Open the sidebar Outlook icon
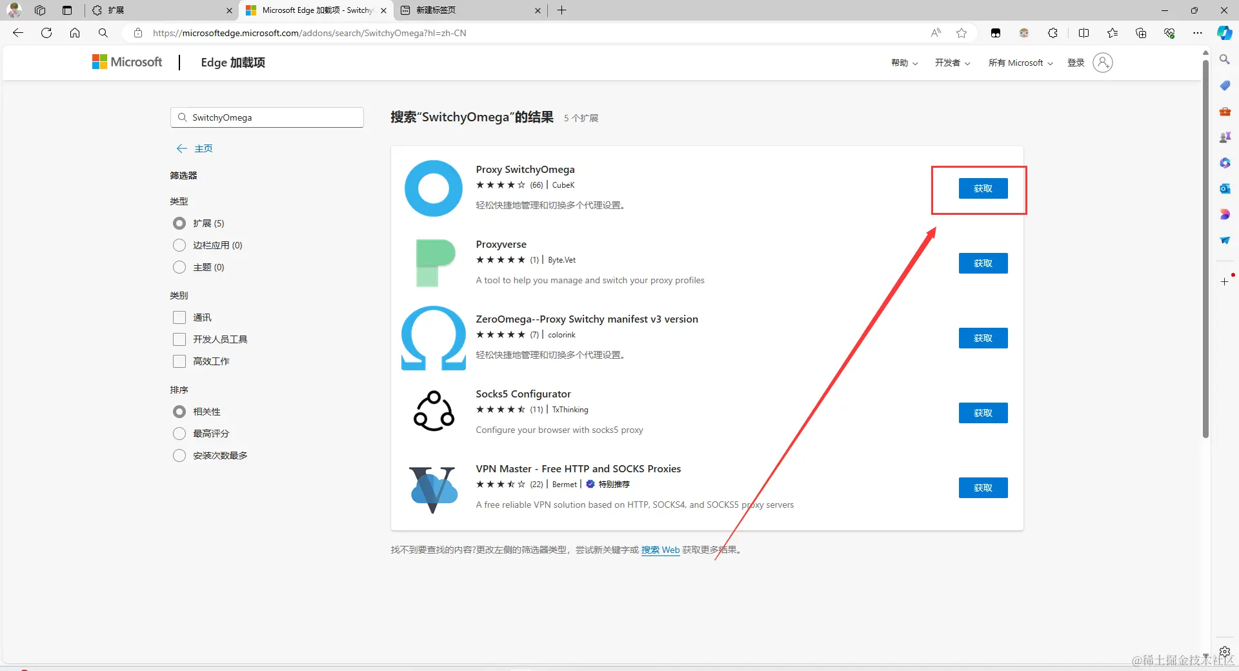The width and height of the screenshot is (1239, 671). 1225,188
